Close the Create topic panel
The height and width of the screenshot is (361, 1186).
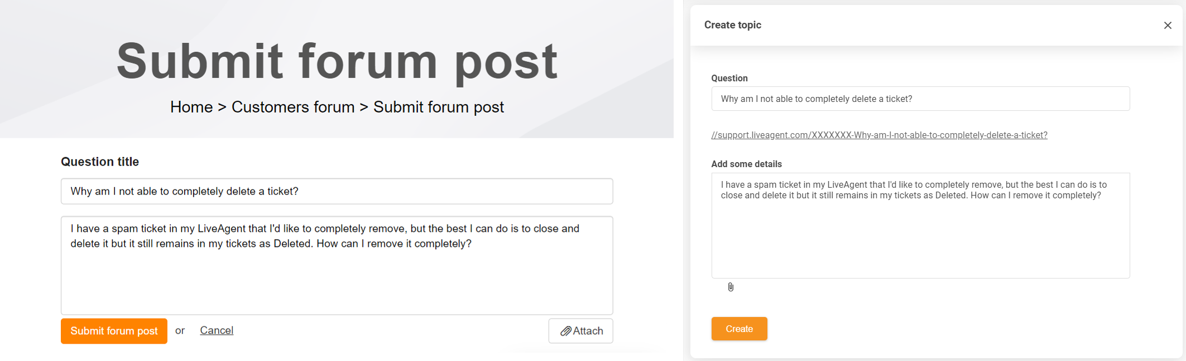tap(1167, 26)
